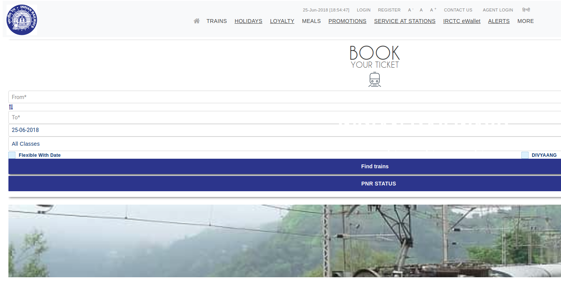Focus the To station field
The width and height of the screenshot is (561, 283).
coord(285,117)
